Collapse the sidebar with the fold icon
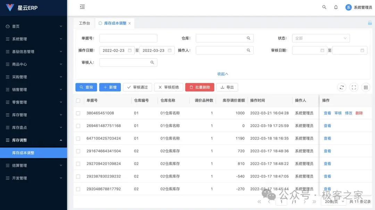 point(82,7)
